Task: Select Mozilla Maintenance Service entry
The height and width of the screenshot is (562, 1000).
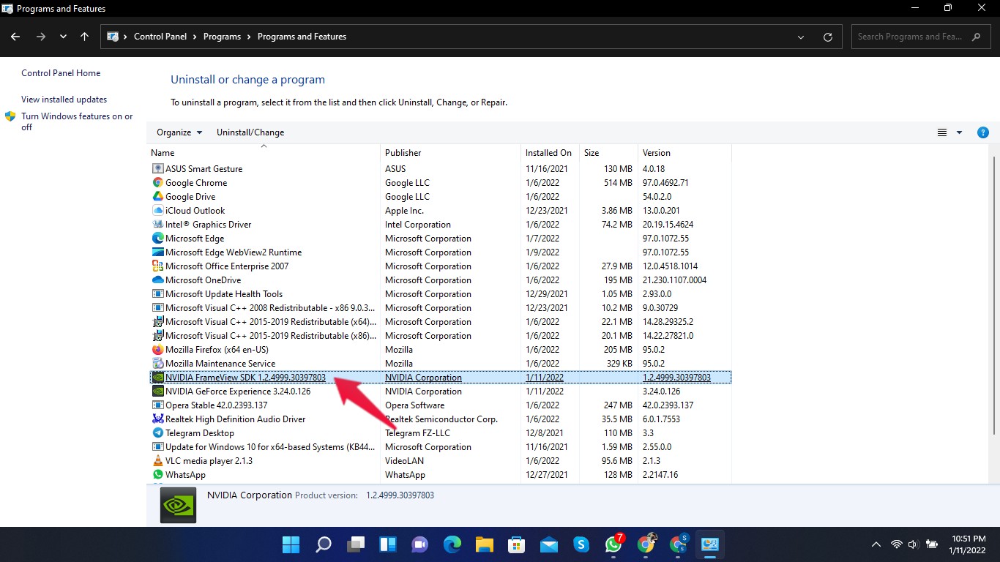Action: pos(440,364)
